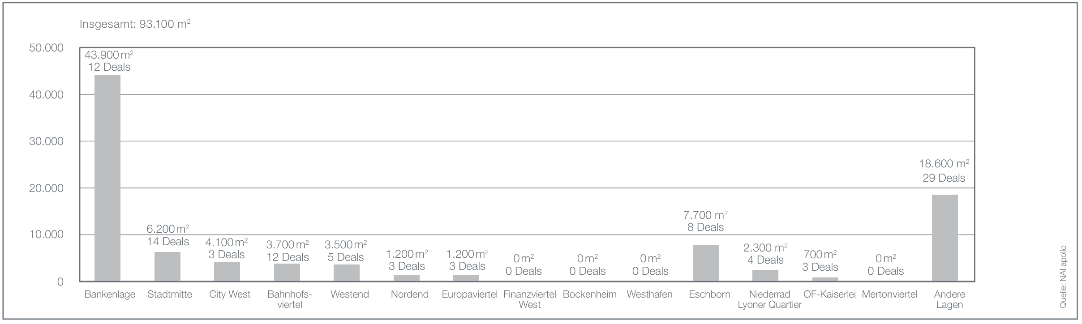This screenshot has width=1082, height=324.
Task: Select the OF-Kaiserlei category label
Action: (829, 294)
